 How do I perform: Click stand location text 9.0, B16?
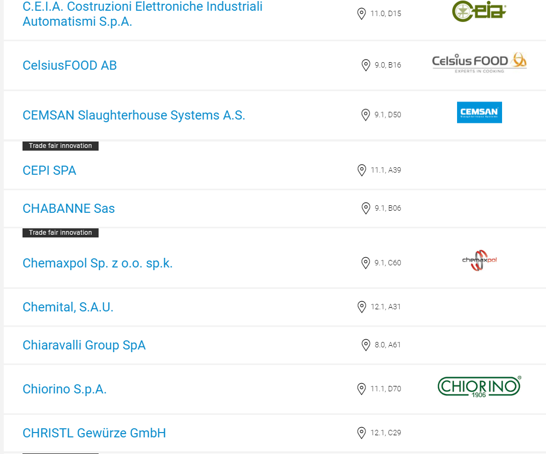click(x=388, y=65)
